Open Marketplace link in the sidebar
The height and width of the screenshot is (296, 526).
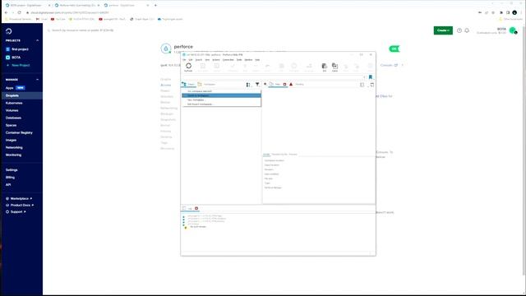tap(20, 199)
